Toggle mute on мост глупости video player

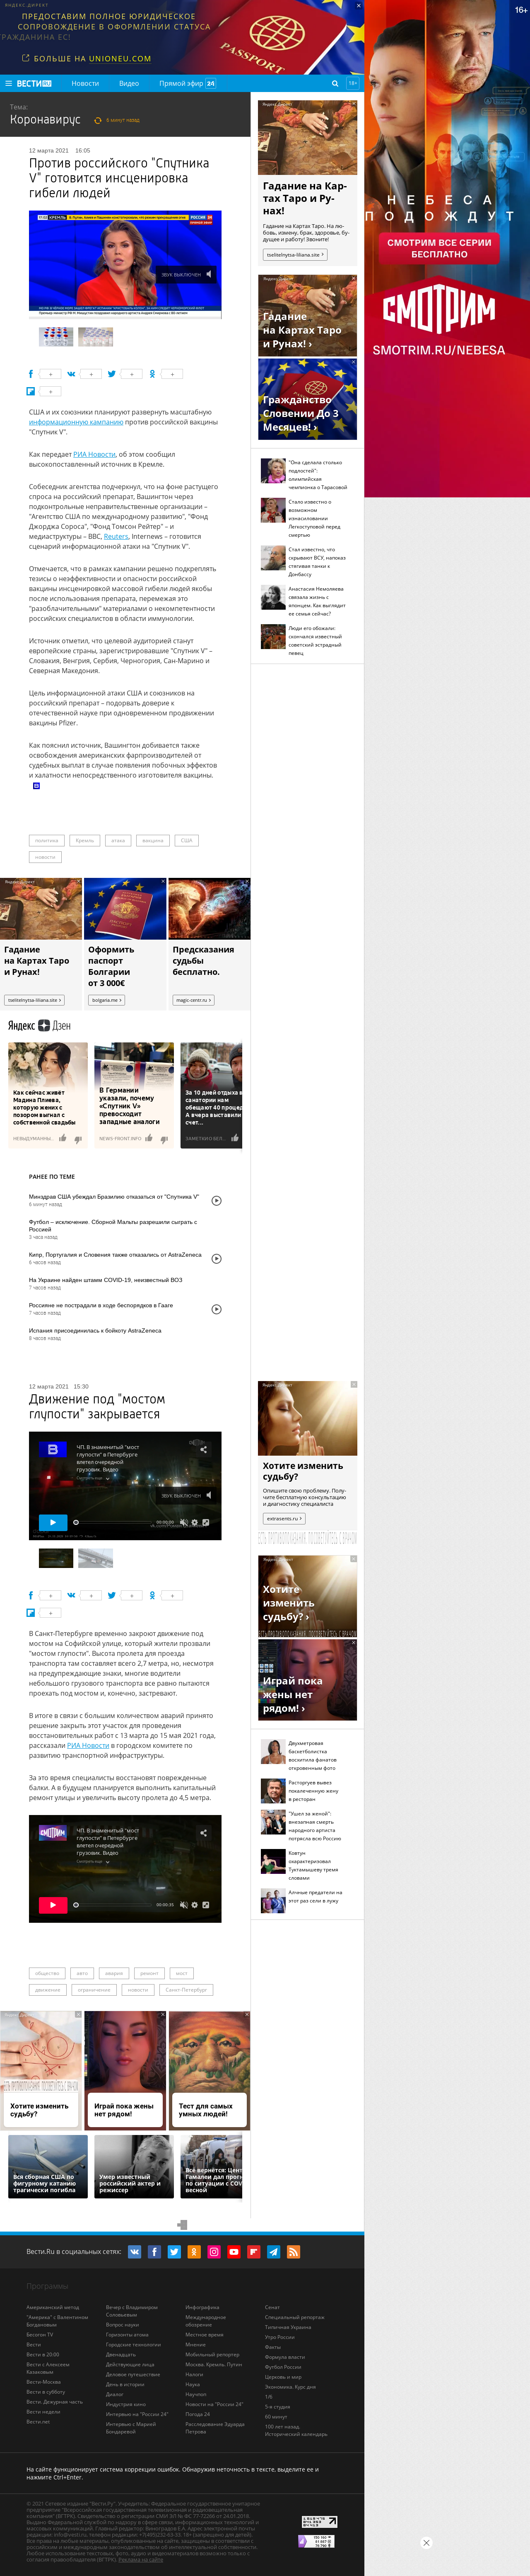tap(184, 1522)
